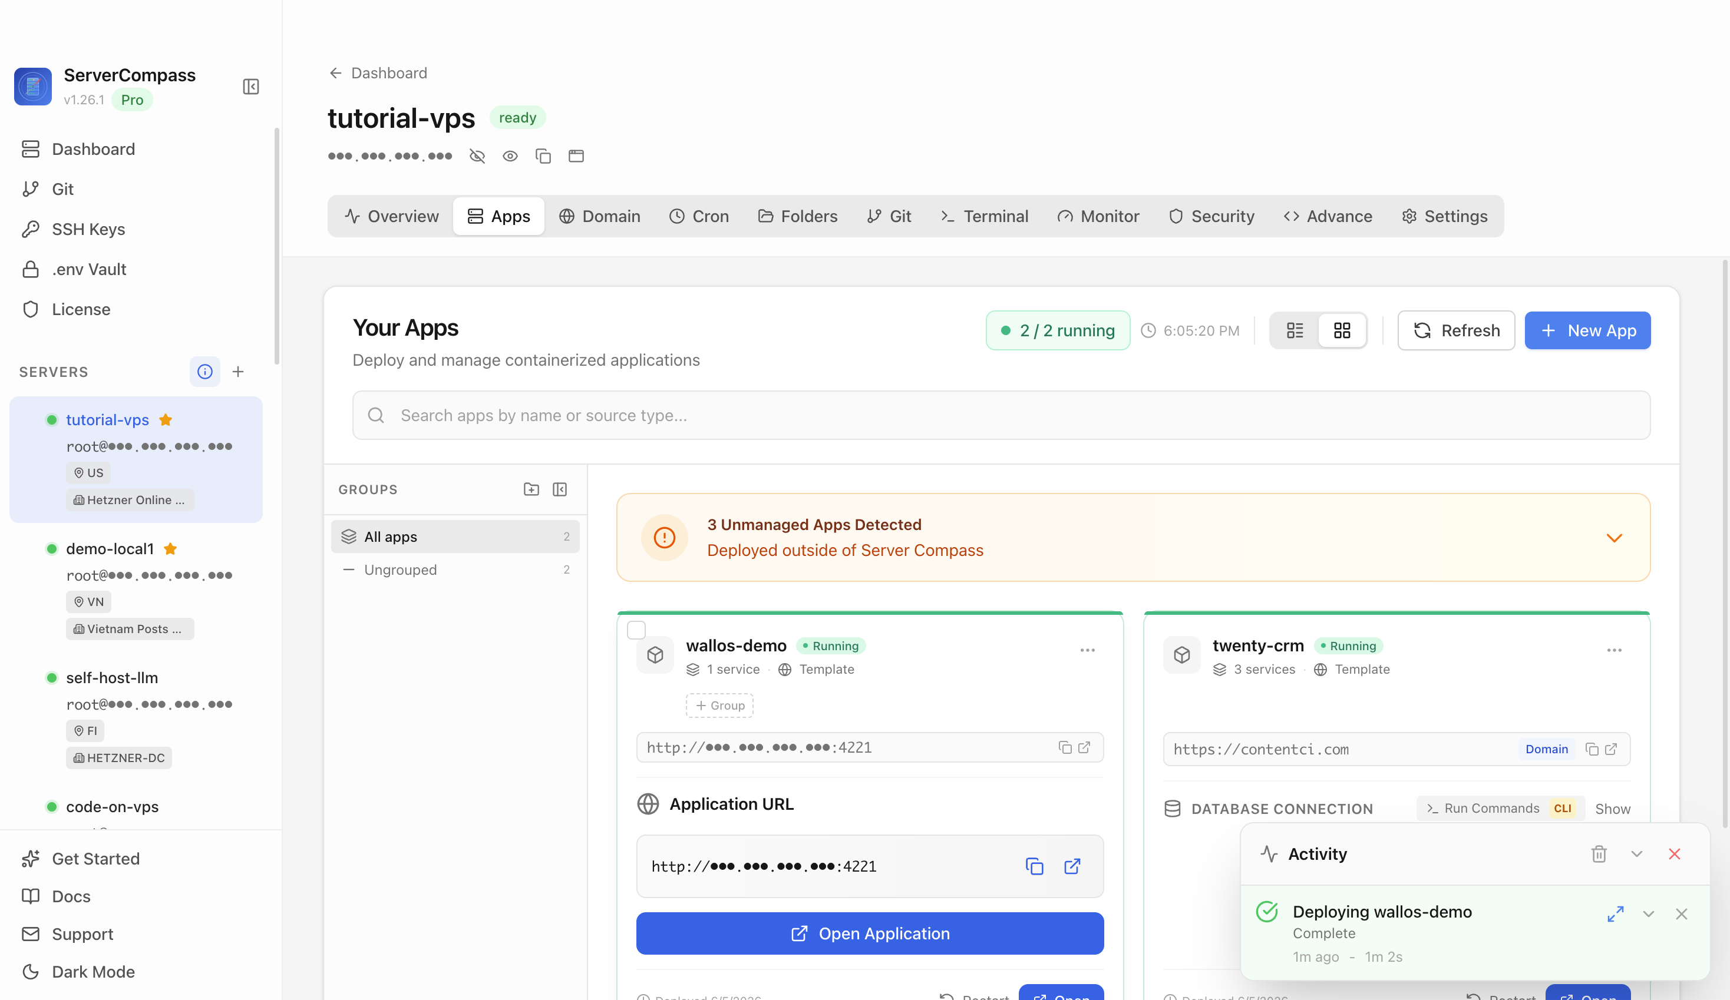The image size is (1730, 1000).
Task: Expand Deploying wallos-demo to full view
Action: (x=1615, y=913)
